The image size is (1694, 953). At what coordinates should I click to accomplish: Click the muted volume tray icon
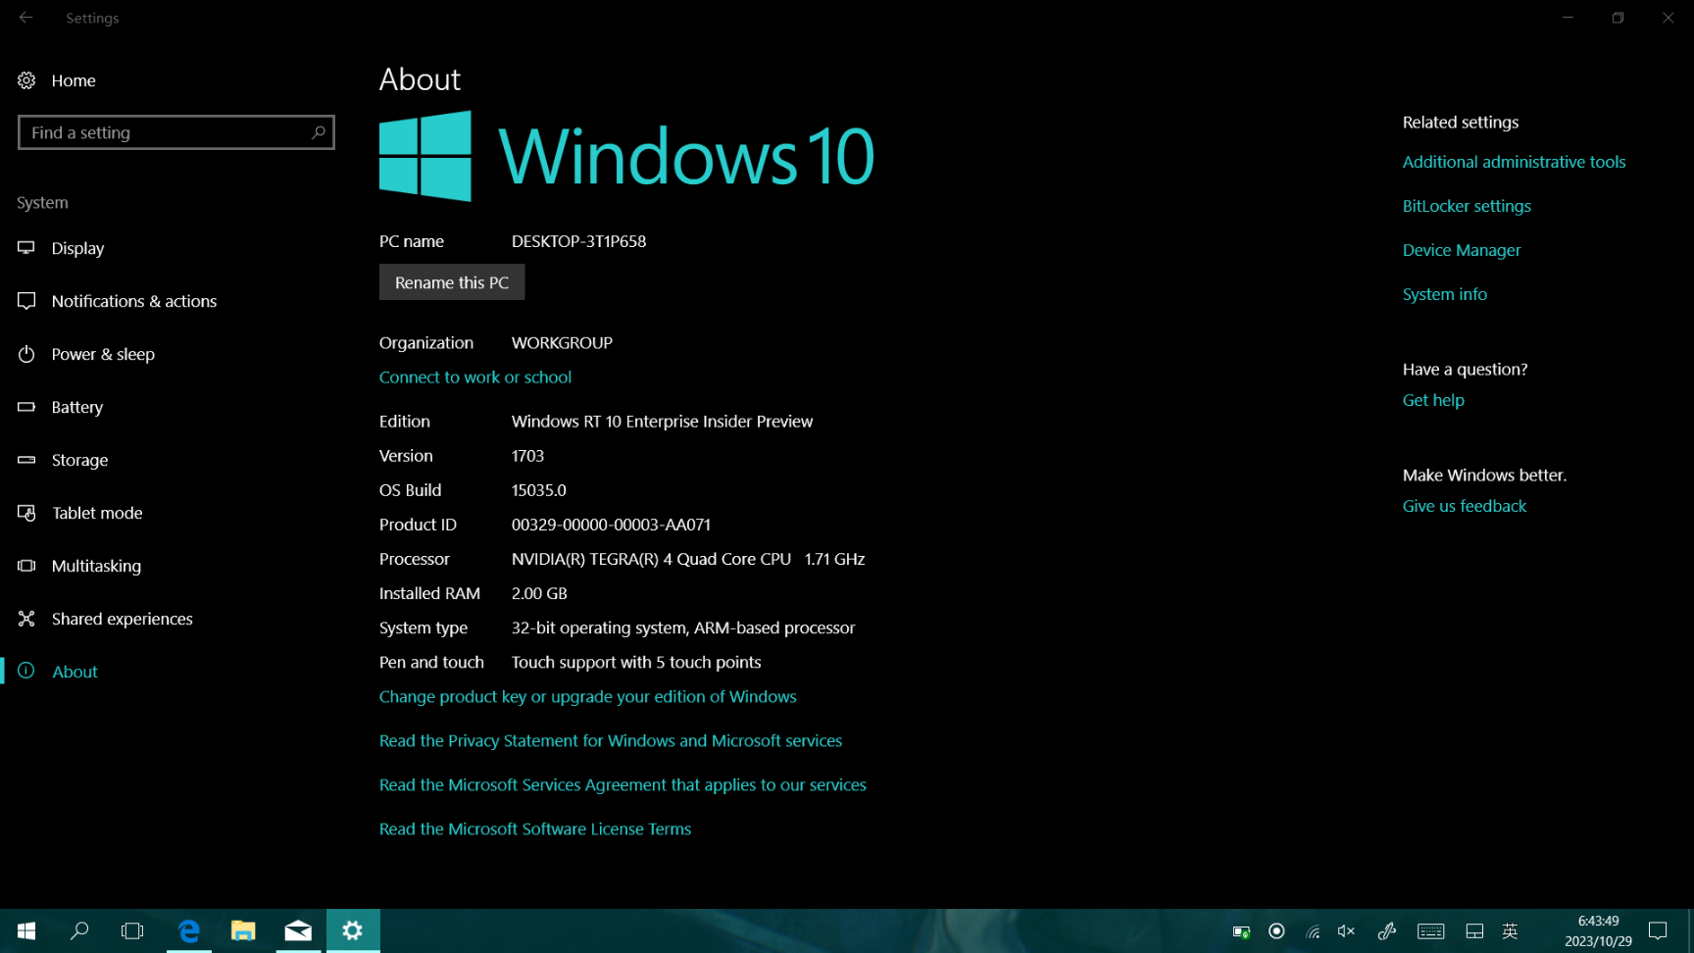pos(1346,931)
